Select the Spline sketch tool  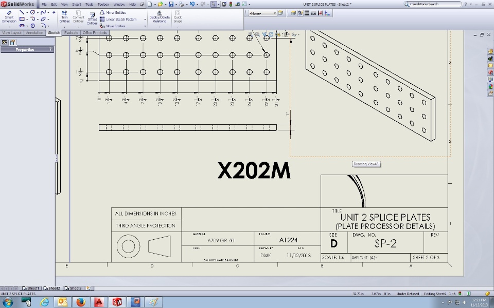coord(43,12)
